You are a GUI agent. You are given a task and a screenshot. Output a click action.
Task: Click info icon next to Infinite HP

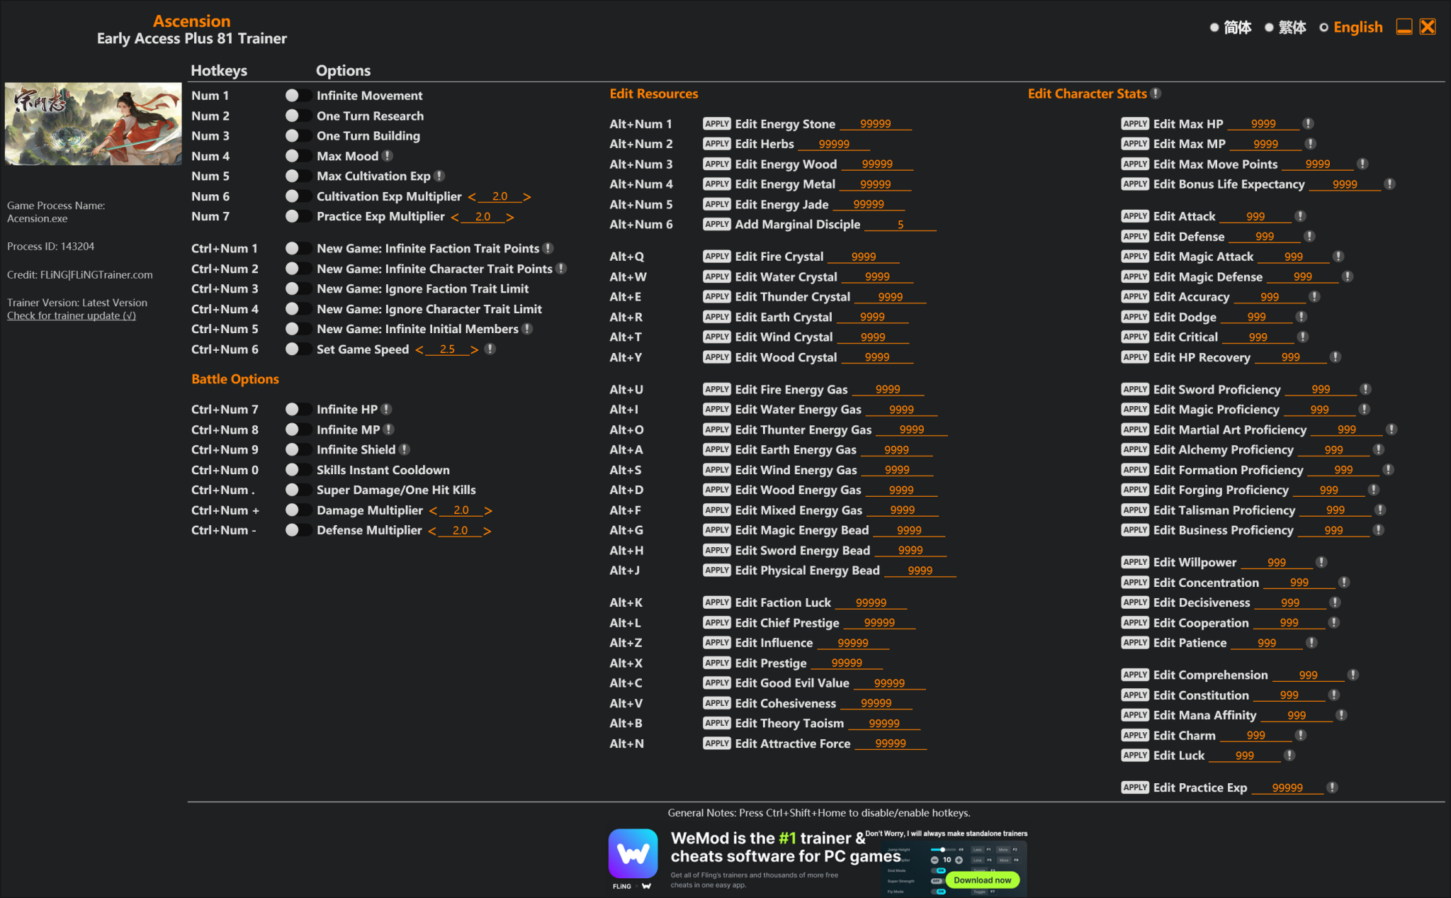click(386, 409)
